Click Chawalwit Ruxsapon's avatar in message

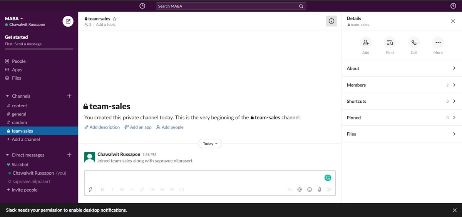(x=90, y=157)
